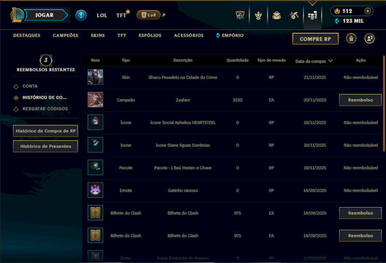
Task: Switch to the LOL tab
Action: coord(102,15)
